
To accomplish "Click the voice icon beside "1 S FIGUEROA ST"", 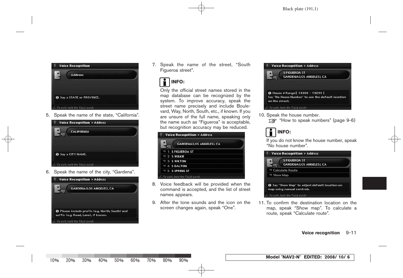I will (x=164, y=152).
